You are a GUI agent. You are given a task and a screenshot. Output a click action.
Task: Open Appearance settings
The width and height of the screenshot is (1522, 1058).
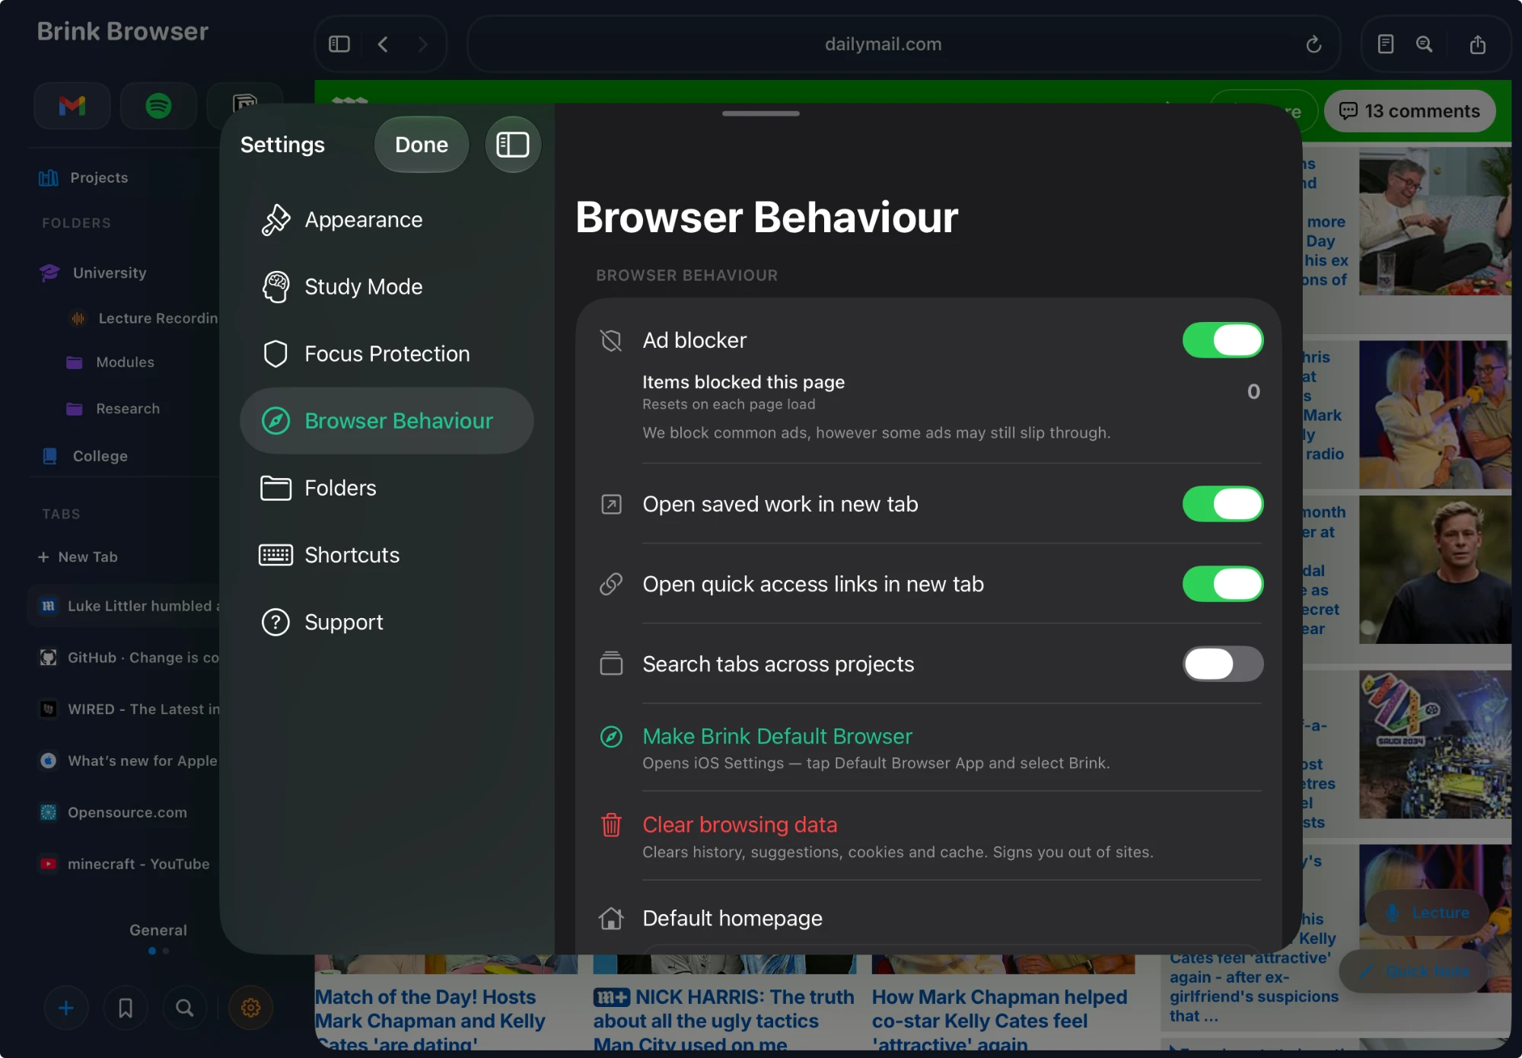tap(387, 220)
